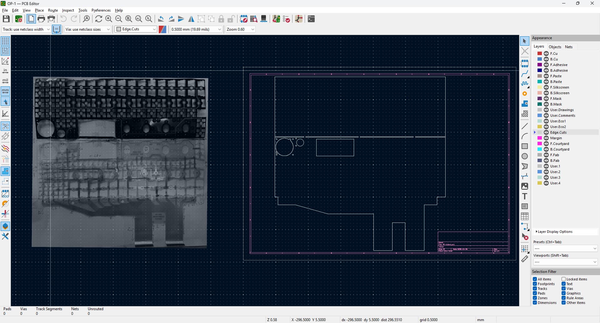Activate the Draw rectangle tool
Screen dimensions: 600x323
point(525,146)
